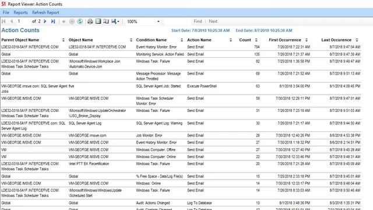Click the current page number field
This screenshot has height=210, width=373.
point(23,22)
